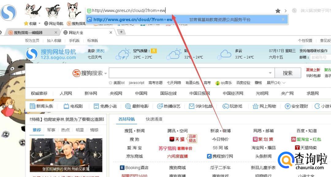331x177 pixels.
Task: Click the forward chevron next to the star
Action: 286,11
